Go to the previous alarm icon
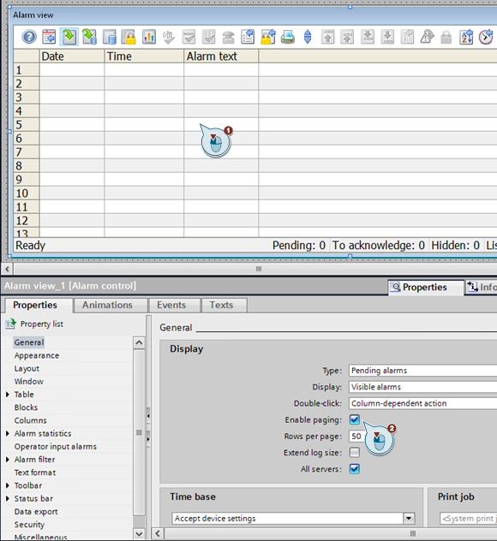 coord(347,37)
